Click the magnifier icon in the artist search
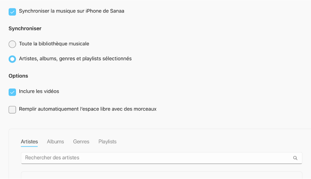Viewport: 311px width, 179px height. [295, 158]
